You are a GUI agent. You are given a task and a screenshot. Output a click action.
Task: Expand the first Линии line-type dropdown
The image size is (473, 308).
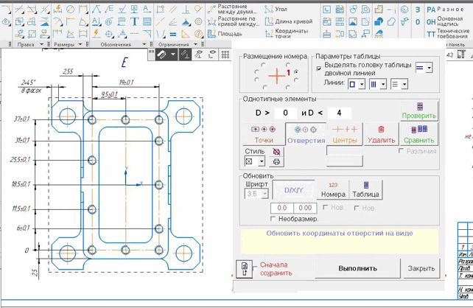(361, 85)
